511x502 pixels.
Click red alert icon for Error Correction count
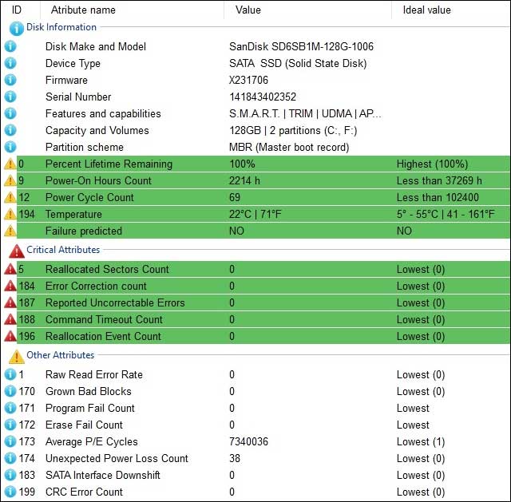(10, 286)
